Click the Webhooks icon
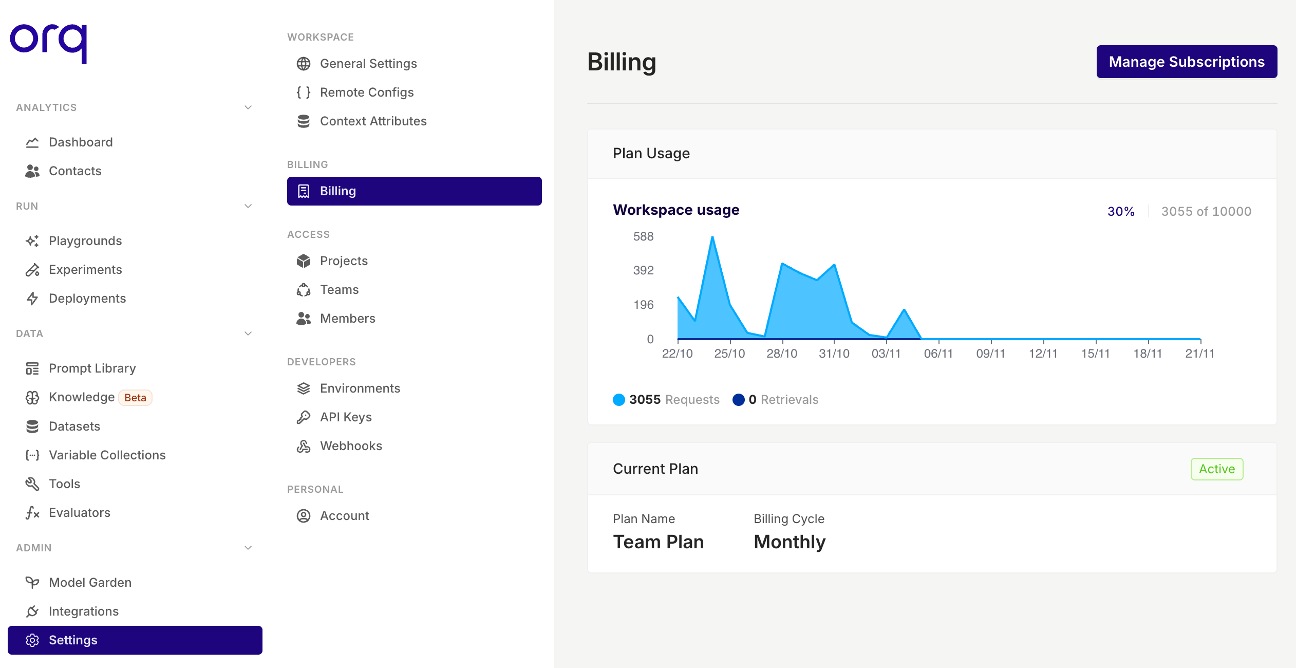The height and width of the screenshot is (668, 1296). pos(304,446)
